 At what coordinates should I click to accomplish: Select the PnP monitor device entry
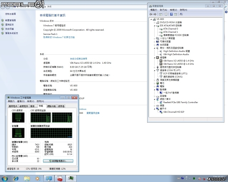point(171,92)
